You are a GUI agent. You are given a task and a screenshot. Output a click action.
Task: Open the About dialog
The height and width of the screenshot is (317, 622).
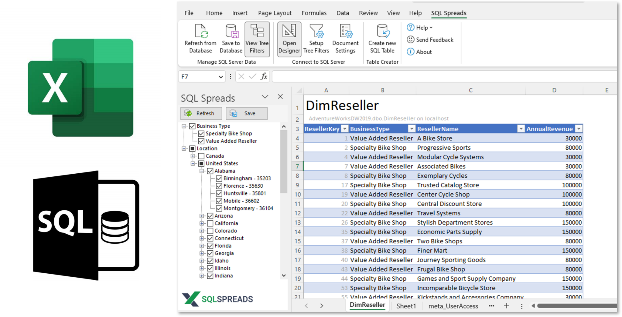(419, 52)
